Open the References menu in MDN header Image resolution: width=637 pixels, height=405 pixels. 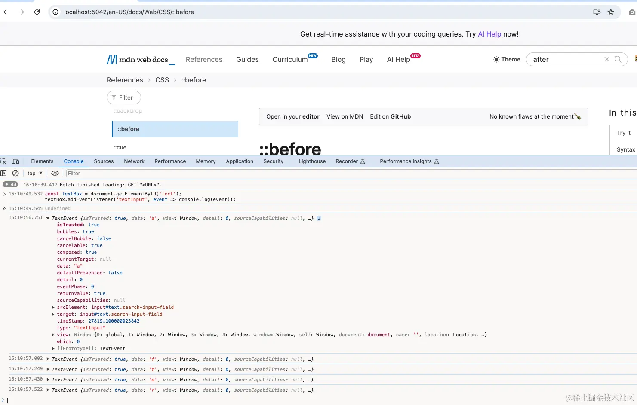204,60
